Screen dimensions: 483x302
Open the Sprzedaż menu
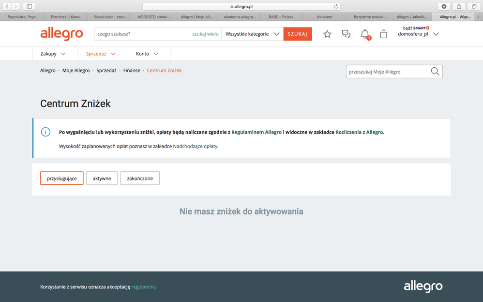pyautogui.click(x=101, y=54)
